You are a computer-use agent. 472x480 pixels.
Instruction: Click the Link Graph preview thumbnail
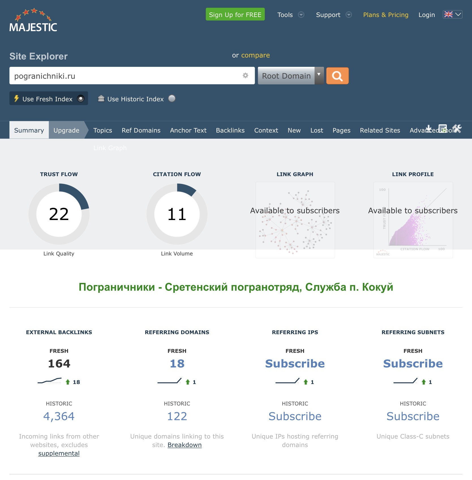coord(295,220)
